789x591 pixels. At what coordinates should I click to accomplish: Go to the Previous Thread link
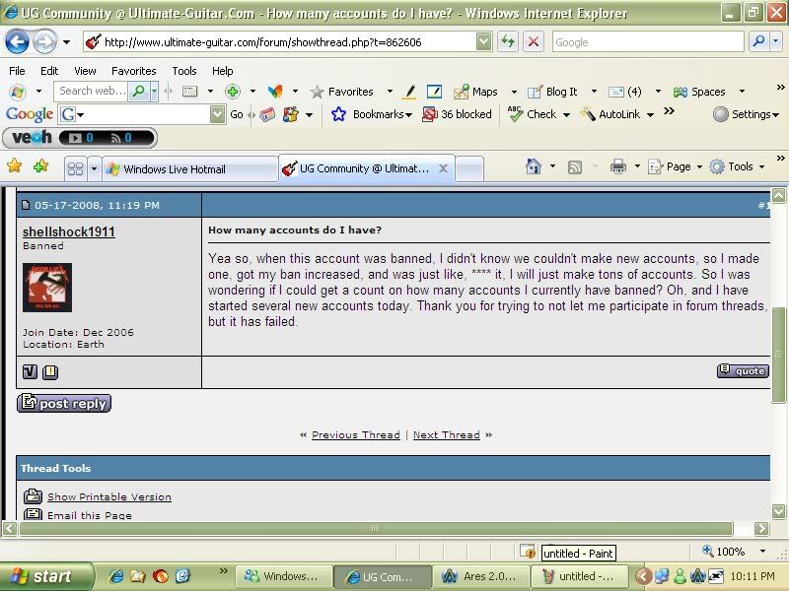click(x=356, y=434)
